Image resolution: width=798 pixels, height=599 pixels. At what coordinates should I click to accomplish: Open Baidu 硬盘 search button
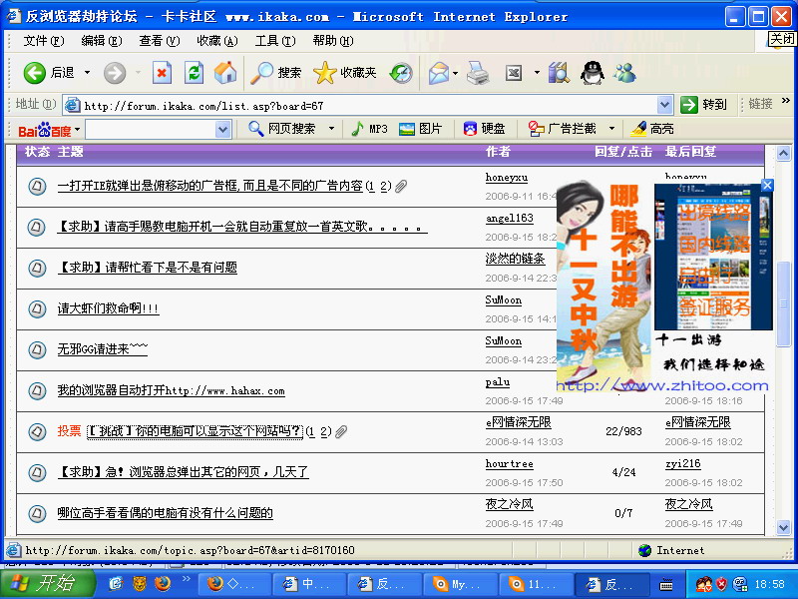[x=484, y=129]
